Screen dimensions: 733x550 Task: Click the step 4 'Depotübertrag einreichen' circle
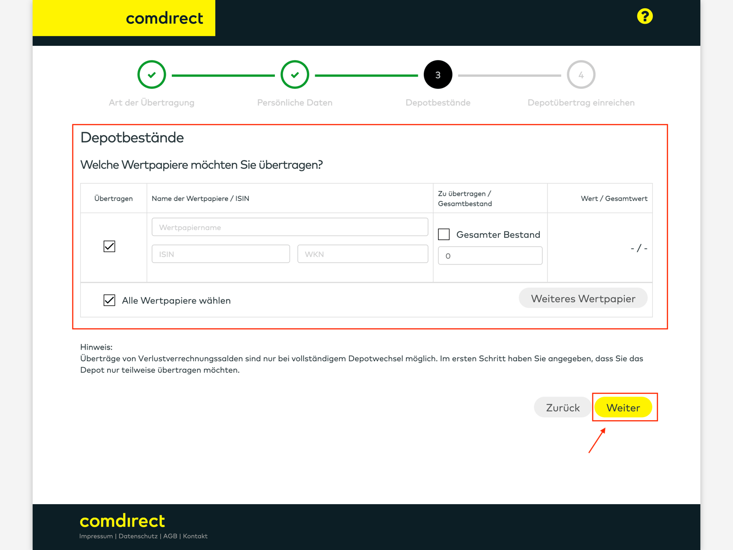(580, 74)
